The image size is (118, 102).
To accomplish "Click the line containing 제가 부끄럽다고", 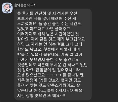I will (x=51, y=39).
